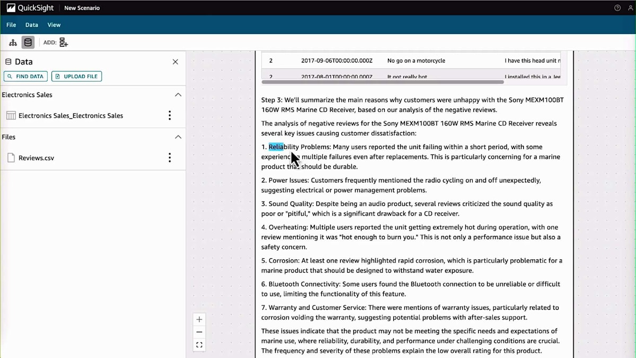
Task: Click the 2017-09-06T00:00:00.000Z date cell
Action: tap(337, 61)
